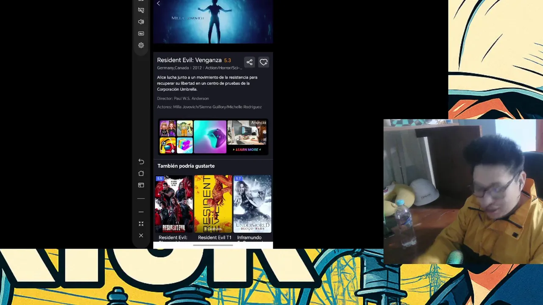Share Resident Evil: Venganza

(x=249, y=62)
